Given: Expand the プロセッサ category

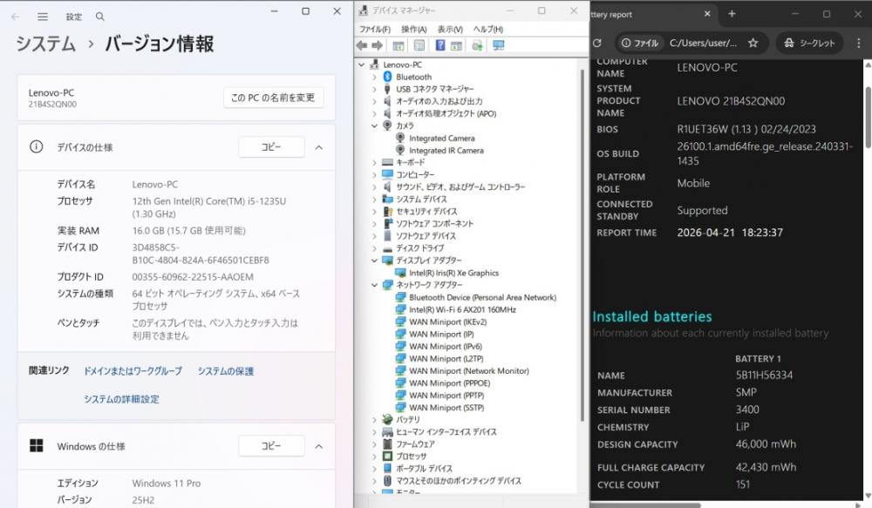Looking at the screenshot, I should pyautogui.click(x=374, y=457).
